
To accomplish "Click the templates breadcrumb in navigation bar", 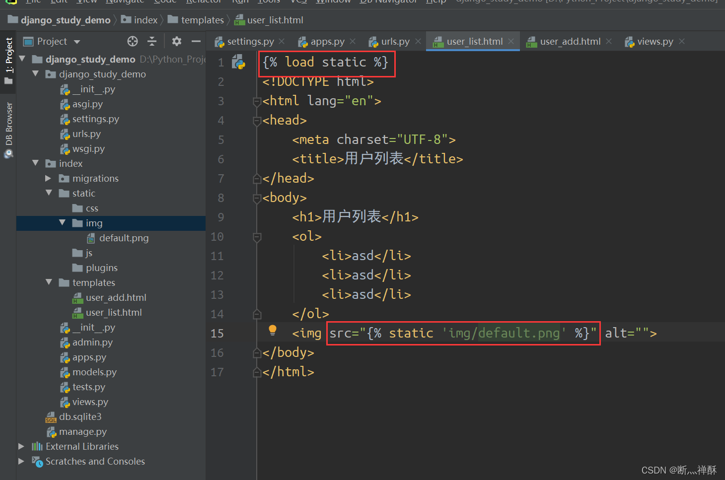I will pos(196,20).
